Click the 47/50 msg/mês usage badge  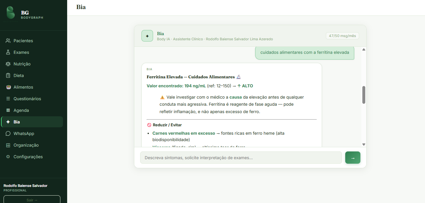click(x=342, y=36)
